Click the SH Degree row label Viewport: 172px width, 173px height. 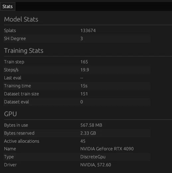point(15,38)
